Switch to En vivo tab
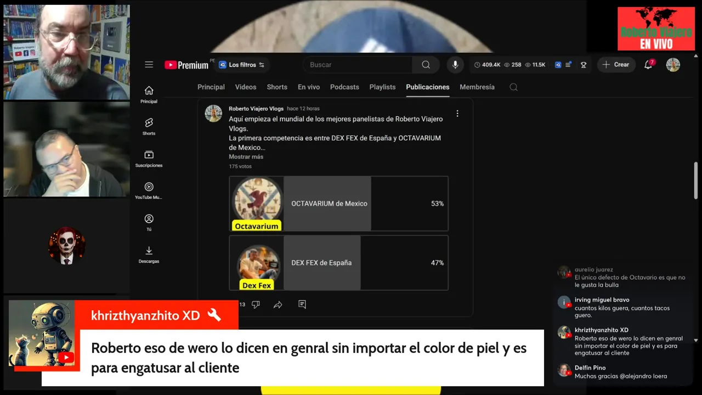The height and width of the screenshot is (395, 702). pyautogui.click(x=309, y=87)
